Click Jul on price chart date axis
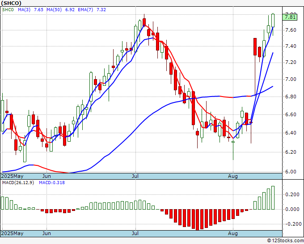 point(135,176)
